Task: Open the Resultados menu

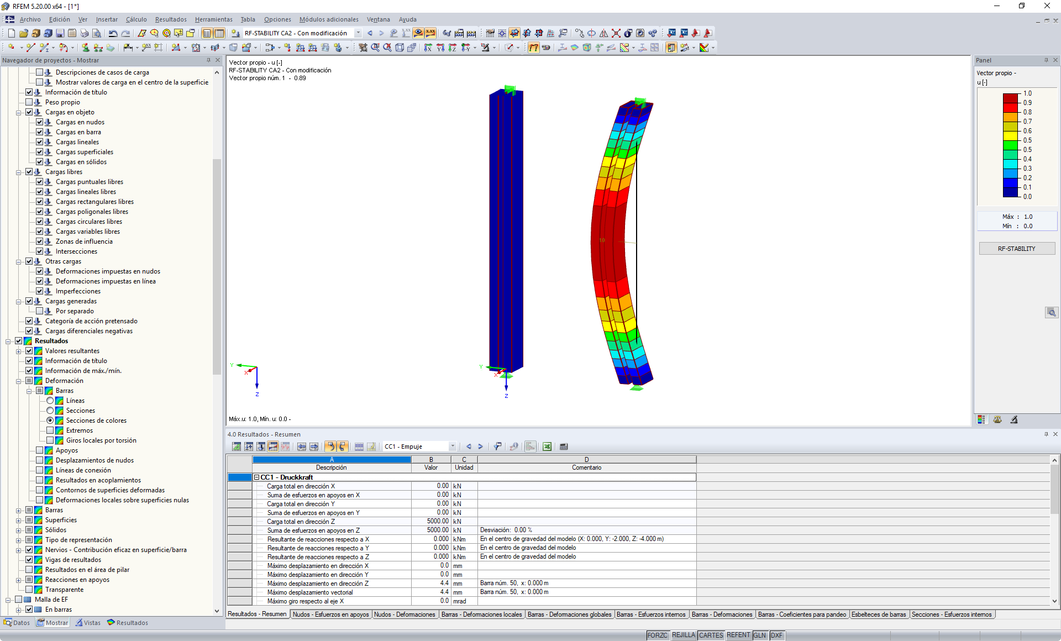Action: [170, 19]
